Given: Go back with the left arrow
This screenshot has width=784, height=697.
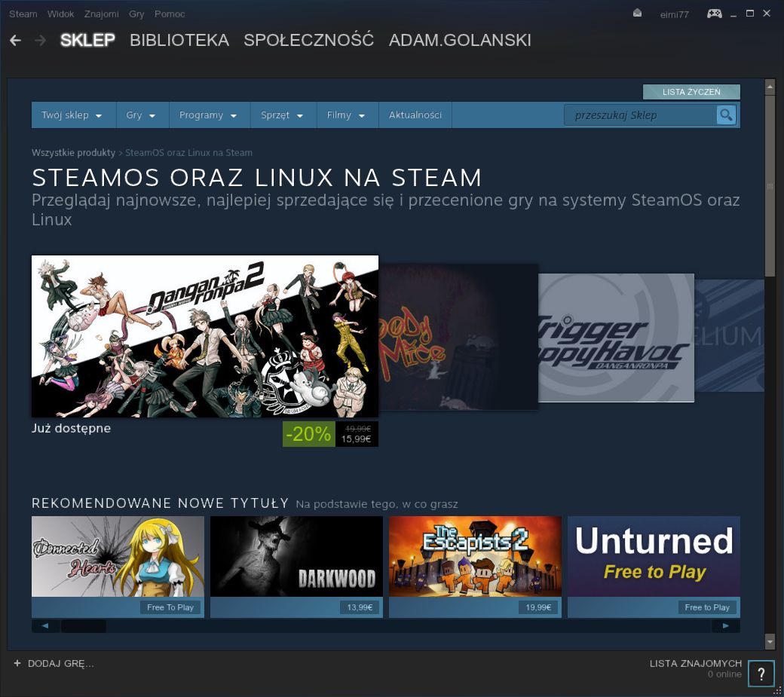Looking at the screenshot, I should pos(16,41).
